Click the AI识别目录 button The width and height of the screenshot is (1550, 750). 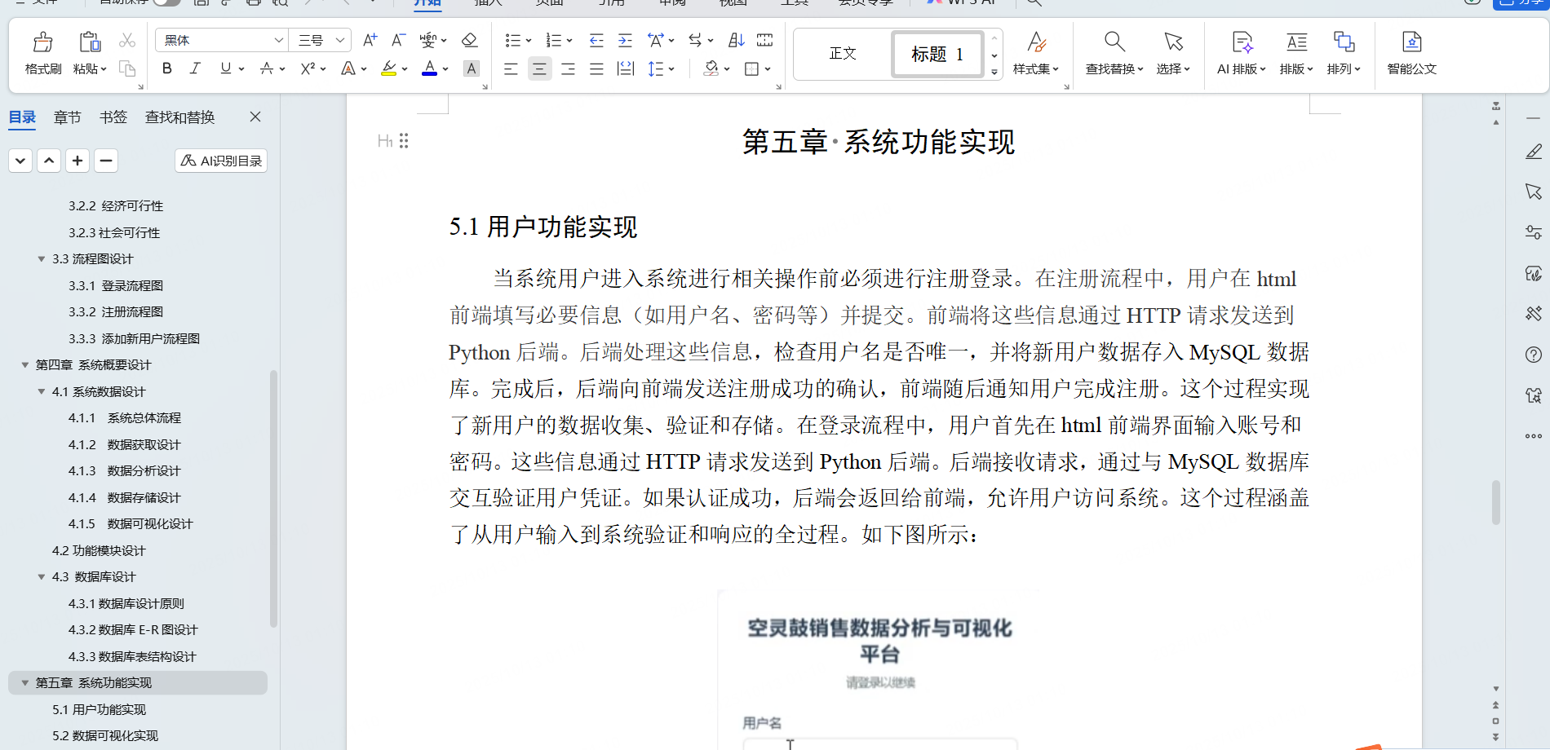click(220, 161)
